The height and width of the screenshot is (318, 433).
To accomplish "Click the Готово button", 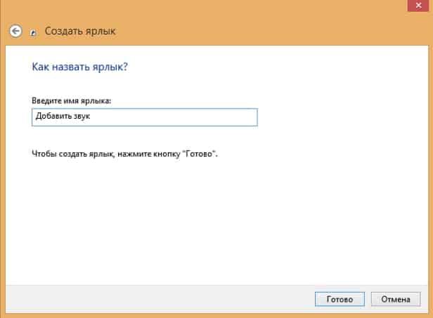I will coord(340,299).
